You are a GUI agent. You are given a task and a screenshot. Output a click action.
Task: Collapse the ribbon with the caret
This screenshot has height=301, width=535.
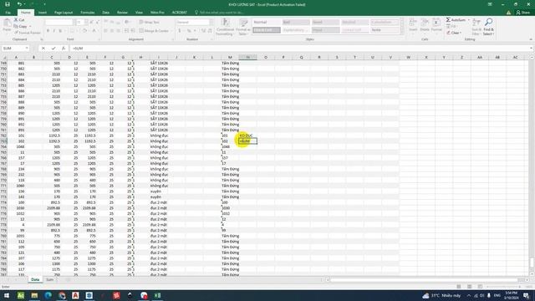[531, 39]
